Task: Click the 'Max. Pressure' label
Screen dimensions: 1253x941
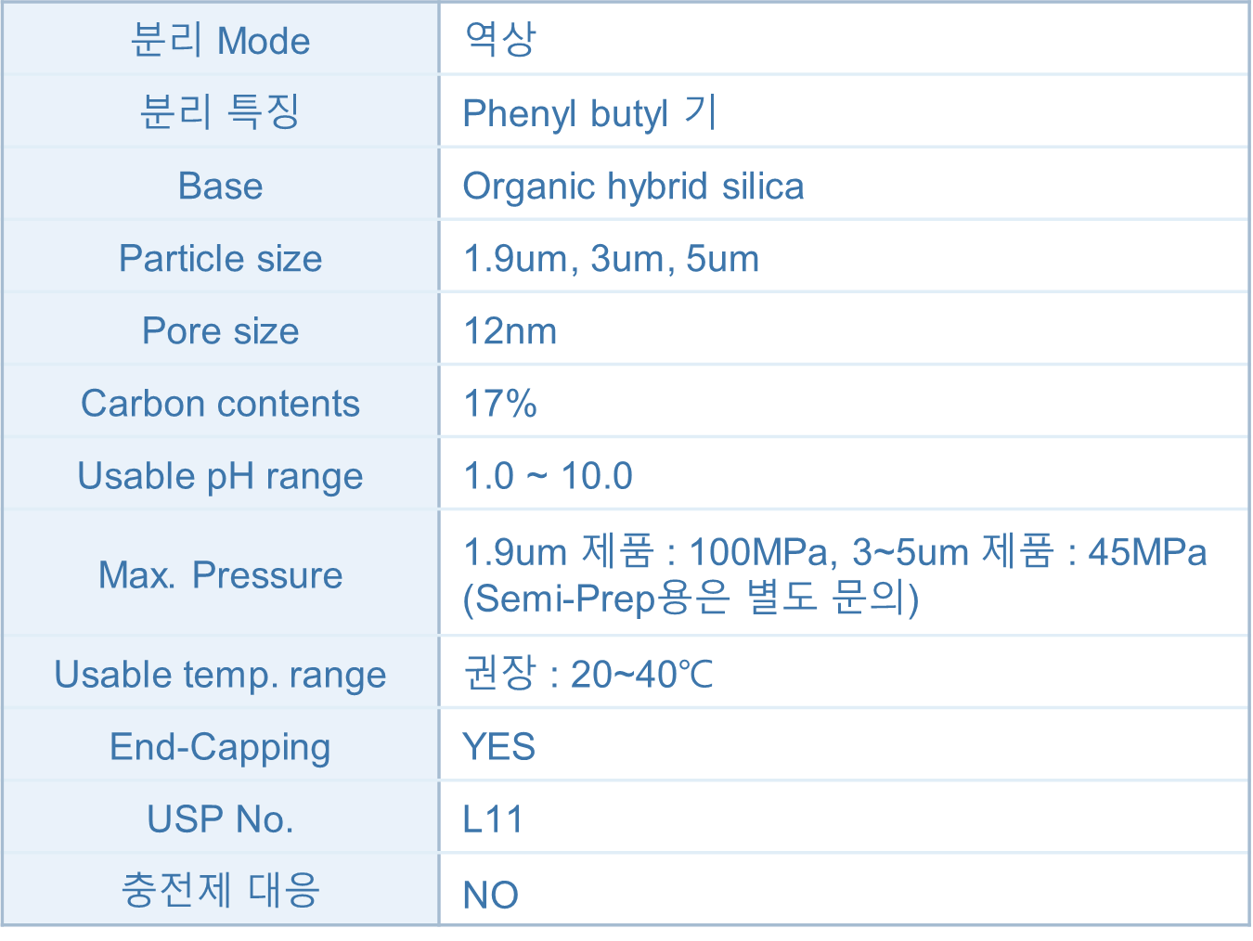Action: point(220,574)
